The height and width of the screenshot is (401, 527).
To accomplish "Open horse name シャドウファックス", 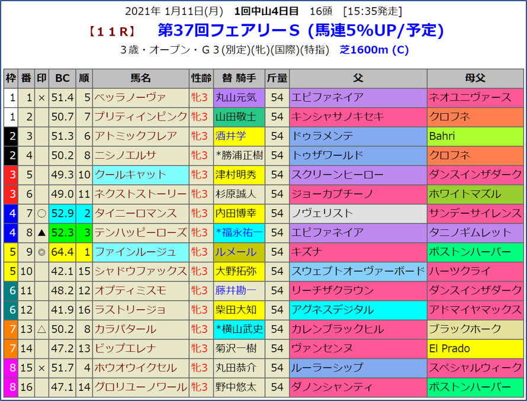I will point(141,271).
